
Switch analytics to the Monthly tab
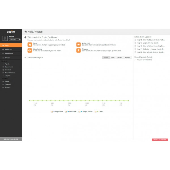point(128,58)
